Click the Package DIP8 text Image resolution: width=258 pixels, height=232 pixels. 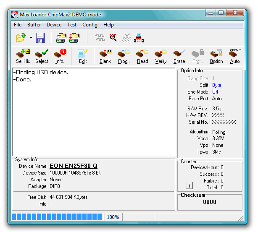coord(55,186)
